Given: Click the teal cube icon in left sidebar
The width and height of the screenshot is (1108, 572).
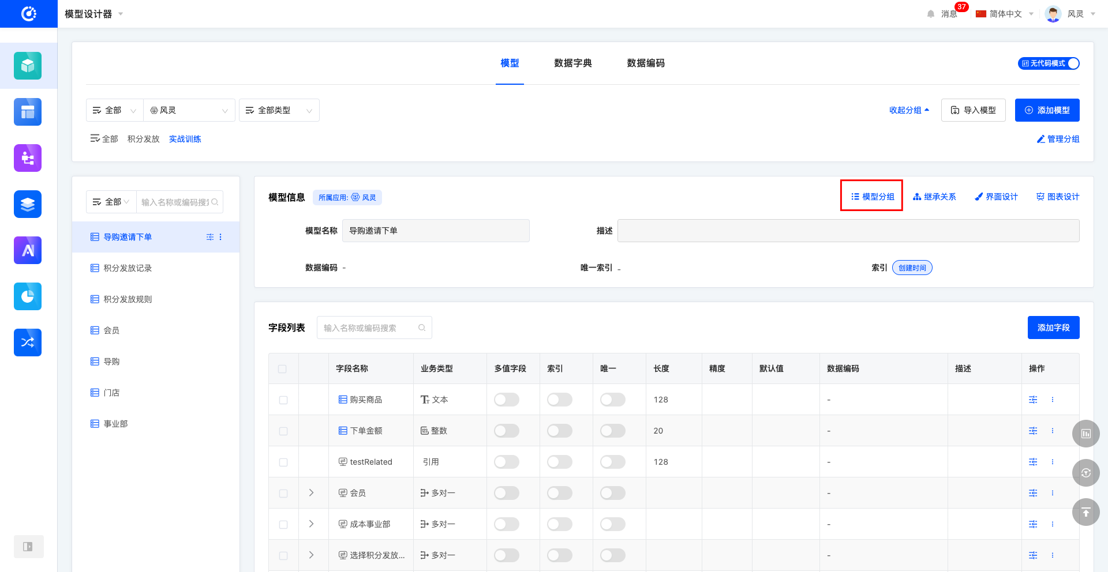Looking at the screenshot, I should click(28, 66).
